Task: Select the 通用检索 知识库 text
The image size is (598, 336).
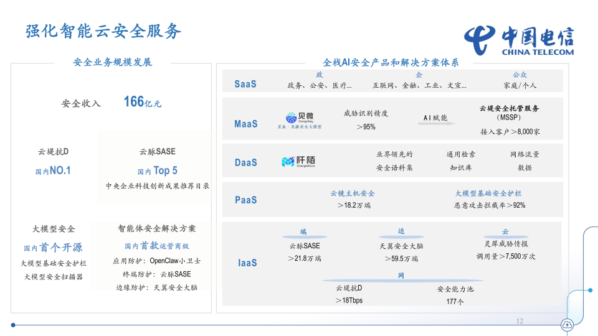Action: tap(461, 161)
